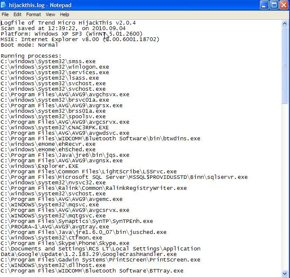The height and width of the screenshot is (278, 290).
Task: Click the Skype.exe process line
Action: [65, 243]
